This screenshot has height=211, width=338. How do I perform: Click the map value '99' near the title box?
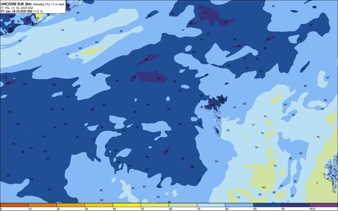28,19
